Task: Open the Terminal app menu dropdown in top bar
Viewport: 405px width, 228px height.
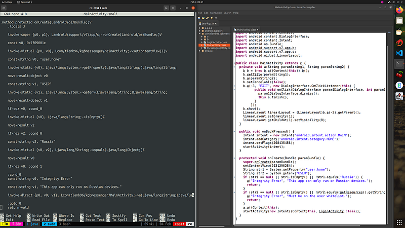Action: 25,2
